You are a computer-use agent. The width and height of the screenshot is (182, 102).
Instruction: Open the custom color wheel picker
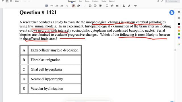[179, 44]
